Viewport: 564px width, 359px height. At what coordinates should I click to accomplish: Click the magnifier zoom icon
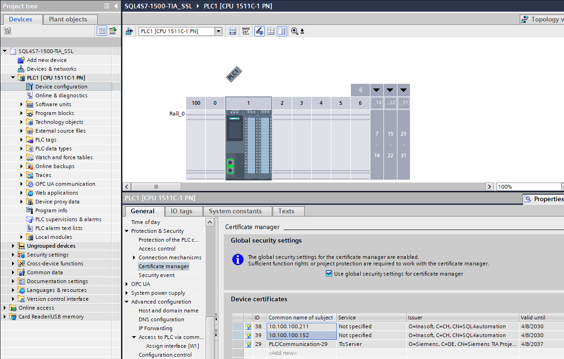tap(295, 31)
